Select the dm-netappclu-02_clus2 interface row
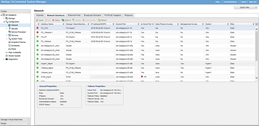This screenshot has width=259, height=126. click(145, 59)
